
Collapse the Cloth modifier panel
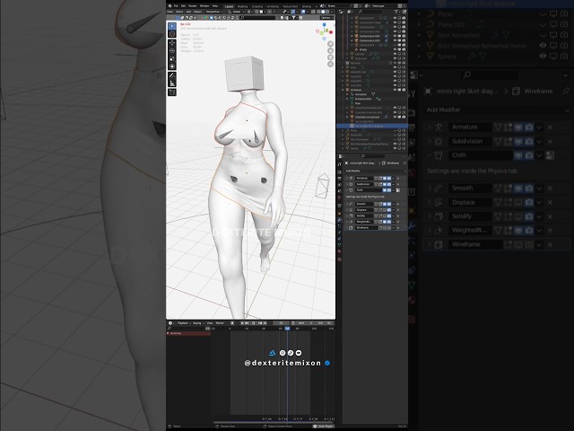point(347,190)
